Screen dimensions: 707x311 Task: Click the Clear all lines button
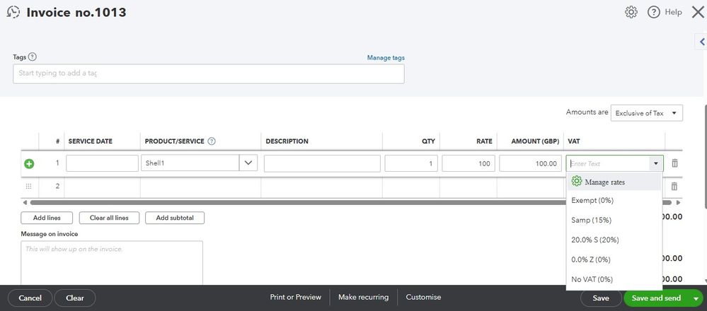(x=109, y=218)
